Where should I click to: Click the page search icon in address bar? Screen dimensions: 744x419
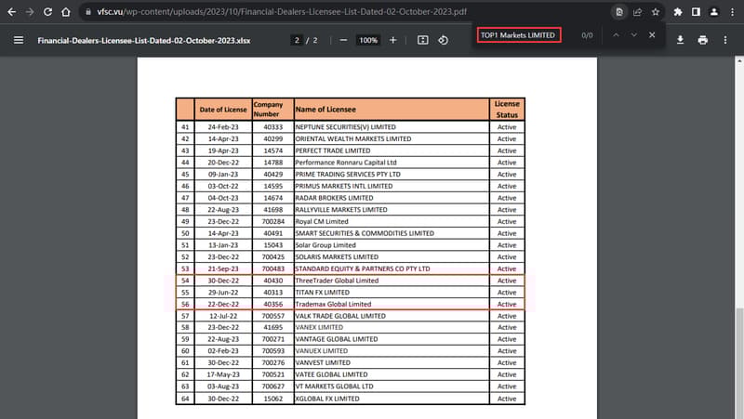pyautogui.click(x=619, y=12)
